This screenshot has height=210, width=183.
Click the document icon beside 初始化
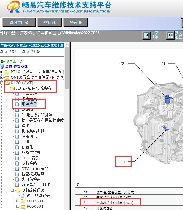17,147
